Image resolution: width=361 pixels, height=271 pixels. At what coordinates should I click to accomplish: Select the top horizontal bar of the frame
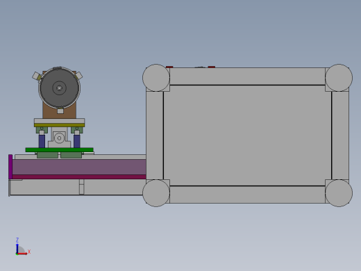pos(247,76)
